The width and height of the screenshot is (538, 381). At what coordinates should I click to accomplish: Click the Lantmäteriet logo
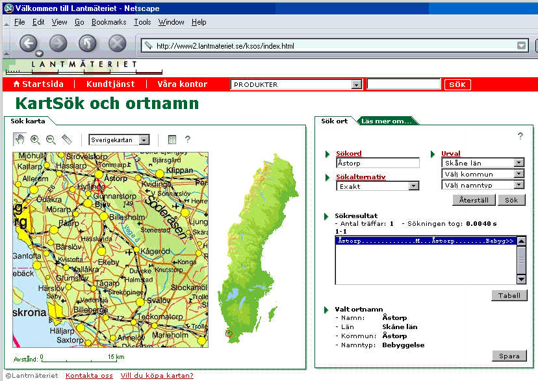[83, 67]
